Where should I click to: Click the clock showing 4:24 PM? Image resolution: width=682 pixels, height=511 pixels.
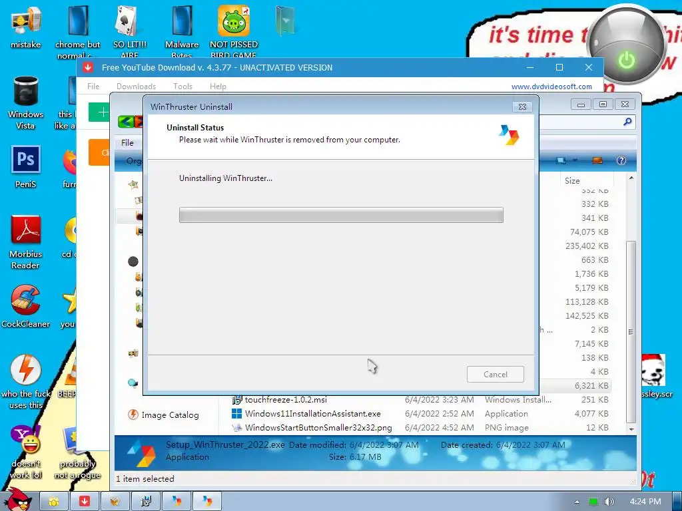(645, 502)
